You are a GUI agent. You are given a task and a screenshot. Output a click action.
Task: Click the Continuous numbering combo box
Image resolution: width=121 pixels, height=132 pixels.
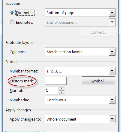point(80,100)
